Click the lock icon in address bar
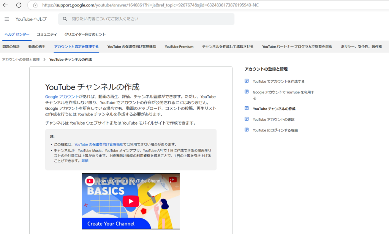This screenshot has width=389, height=234. tap(35, 5)
